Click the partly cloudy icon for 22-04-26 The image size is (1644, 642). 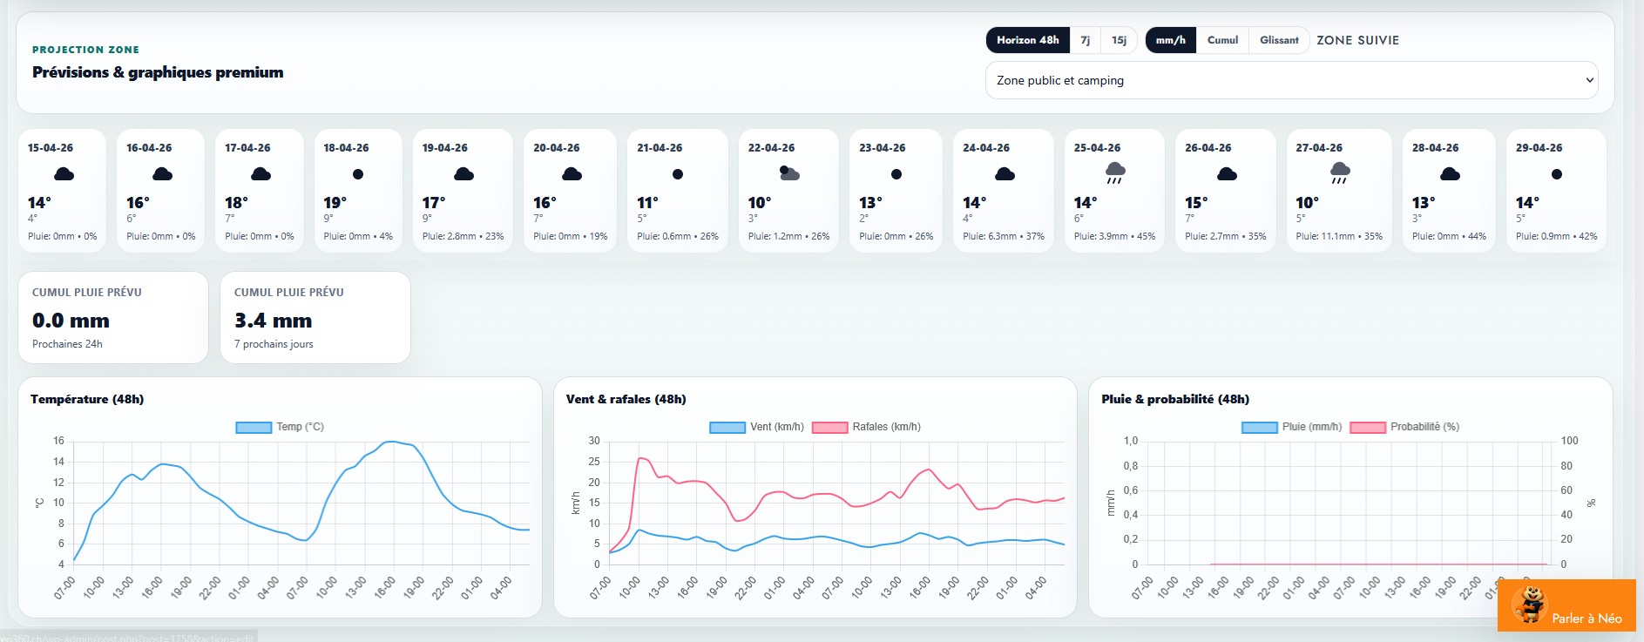coord(789,173)
